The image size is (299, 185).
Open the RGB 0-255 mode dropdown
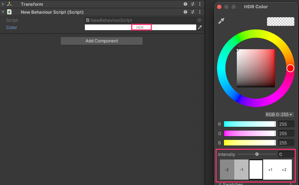coord(279,115)
